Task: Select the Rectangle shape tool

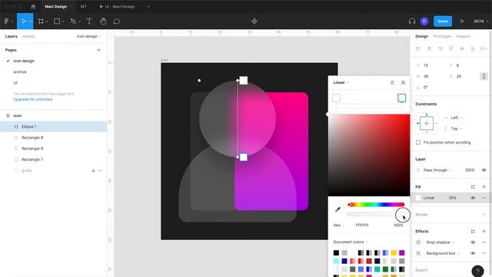Action: pos(57,22)
